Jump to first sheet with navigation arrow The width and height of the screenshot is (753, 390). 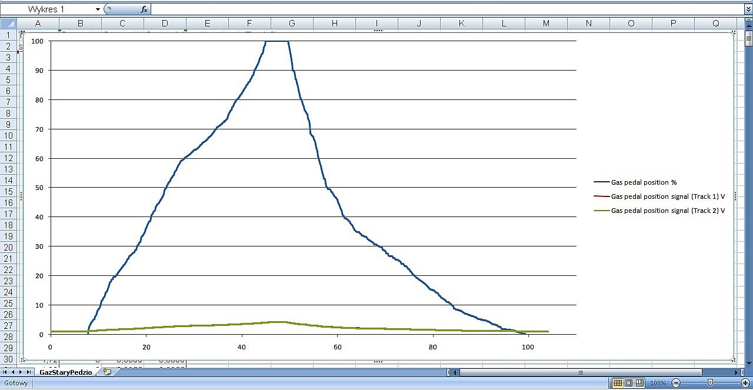[6, 372]
